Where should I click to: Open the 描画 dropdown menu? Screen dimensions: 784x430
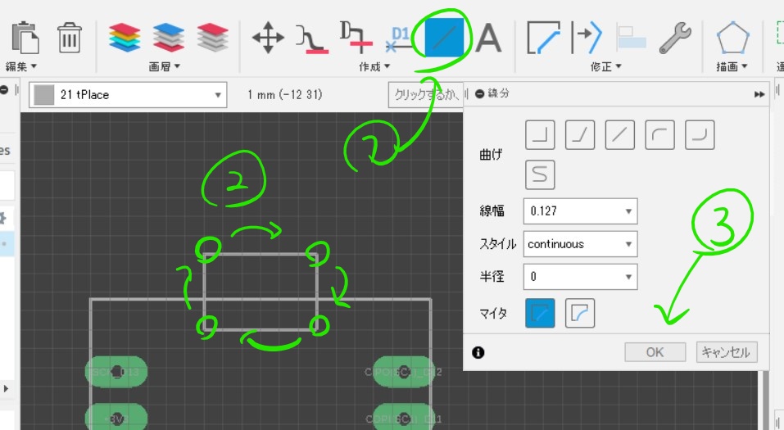coord(732,66)
